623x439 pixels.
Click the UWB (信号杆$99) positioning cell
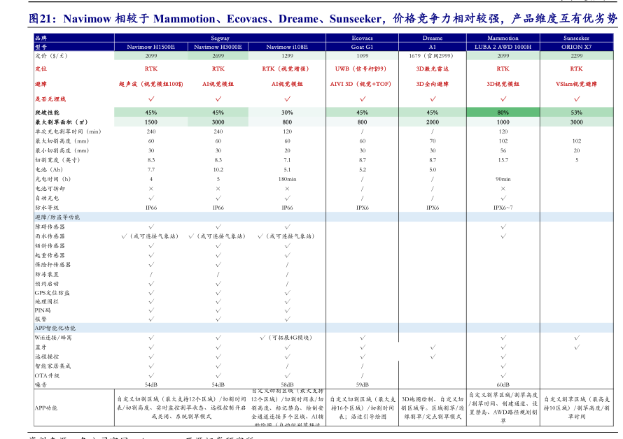point(362,69)
